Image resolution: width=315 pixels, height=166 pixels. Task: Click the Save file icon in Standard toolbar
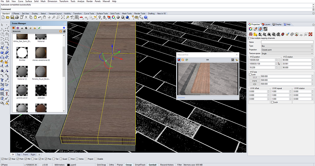click(12, 18)
